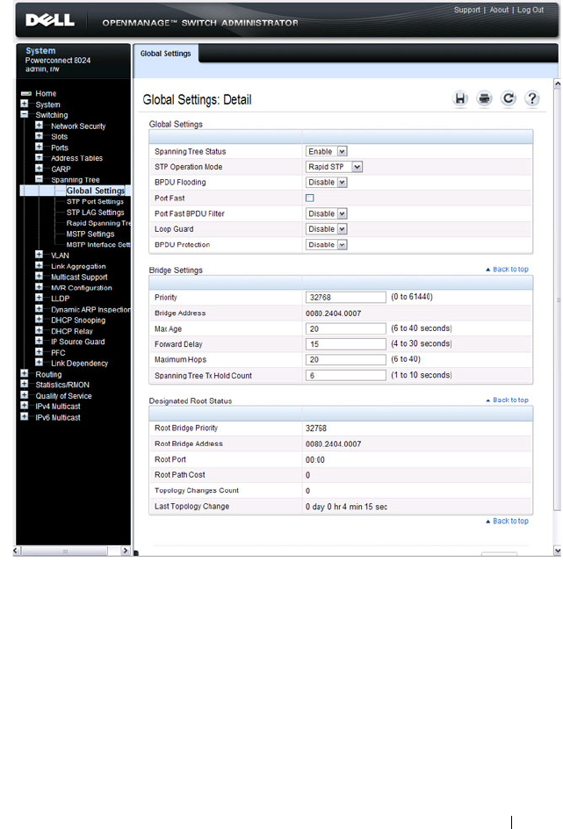Expand the PFC node

tap(40, 351)
